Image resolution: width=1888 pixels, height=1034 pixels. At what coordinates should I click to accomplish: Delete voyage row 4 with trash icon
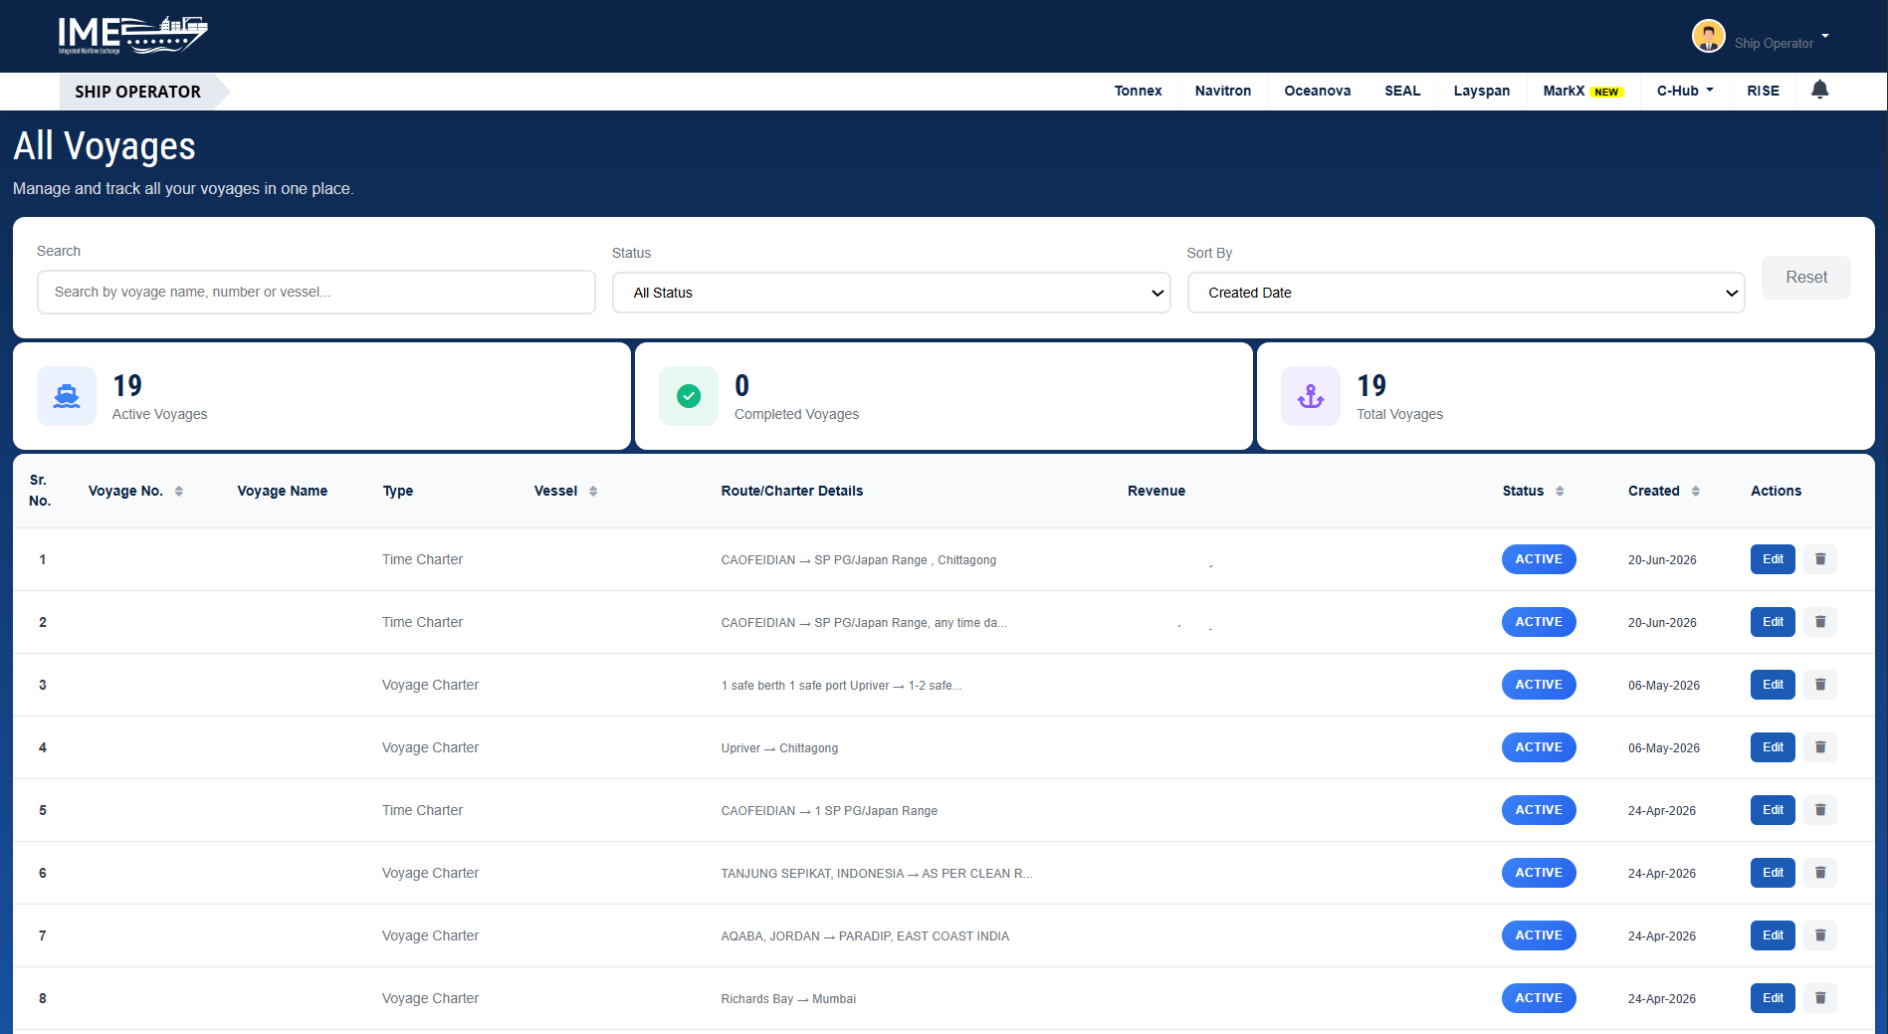click(x=1820, y=747)
